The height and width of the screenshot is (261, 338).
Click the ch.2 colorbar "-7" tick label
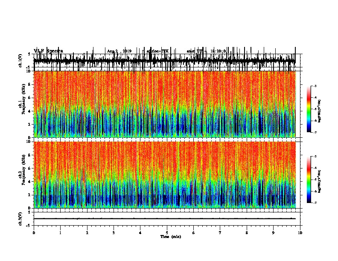[315, 203]
